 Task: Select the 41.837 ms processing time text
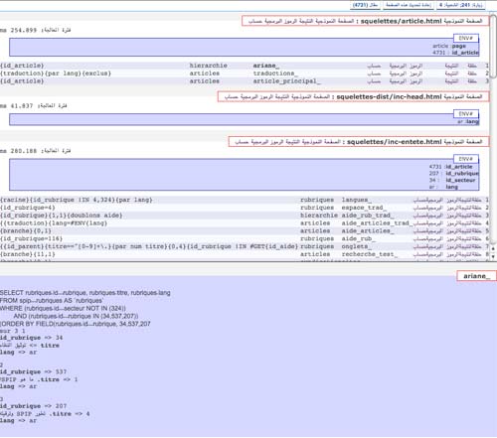point(34,106)
